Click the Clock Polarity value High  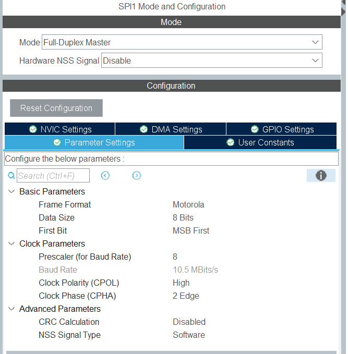(x=181, y=283)
